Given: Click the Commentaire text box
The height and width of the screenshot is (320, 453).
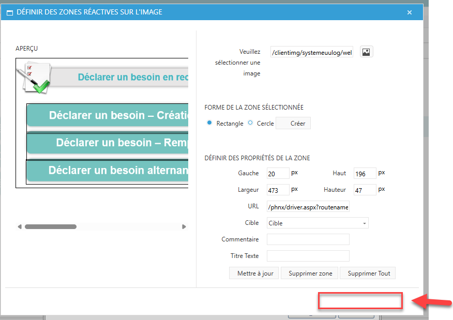Looking at the screenshot, I should coord(308,239).
